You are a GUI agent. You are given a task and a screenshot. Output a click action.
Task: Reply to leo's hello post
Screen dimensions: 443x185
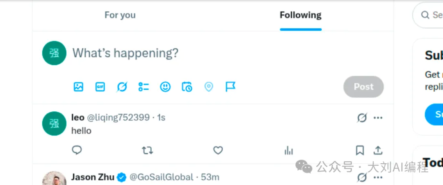77,150
